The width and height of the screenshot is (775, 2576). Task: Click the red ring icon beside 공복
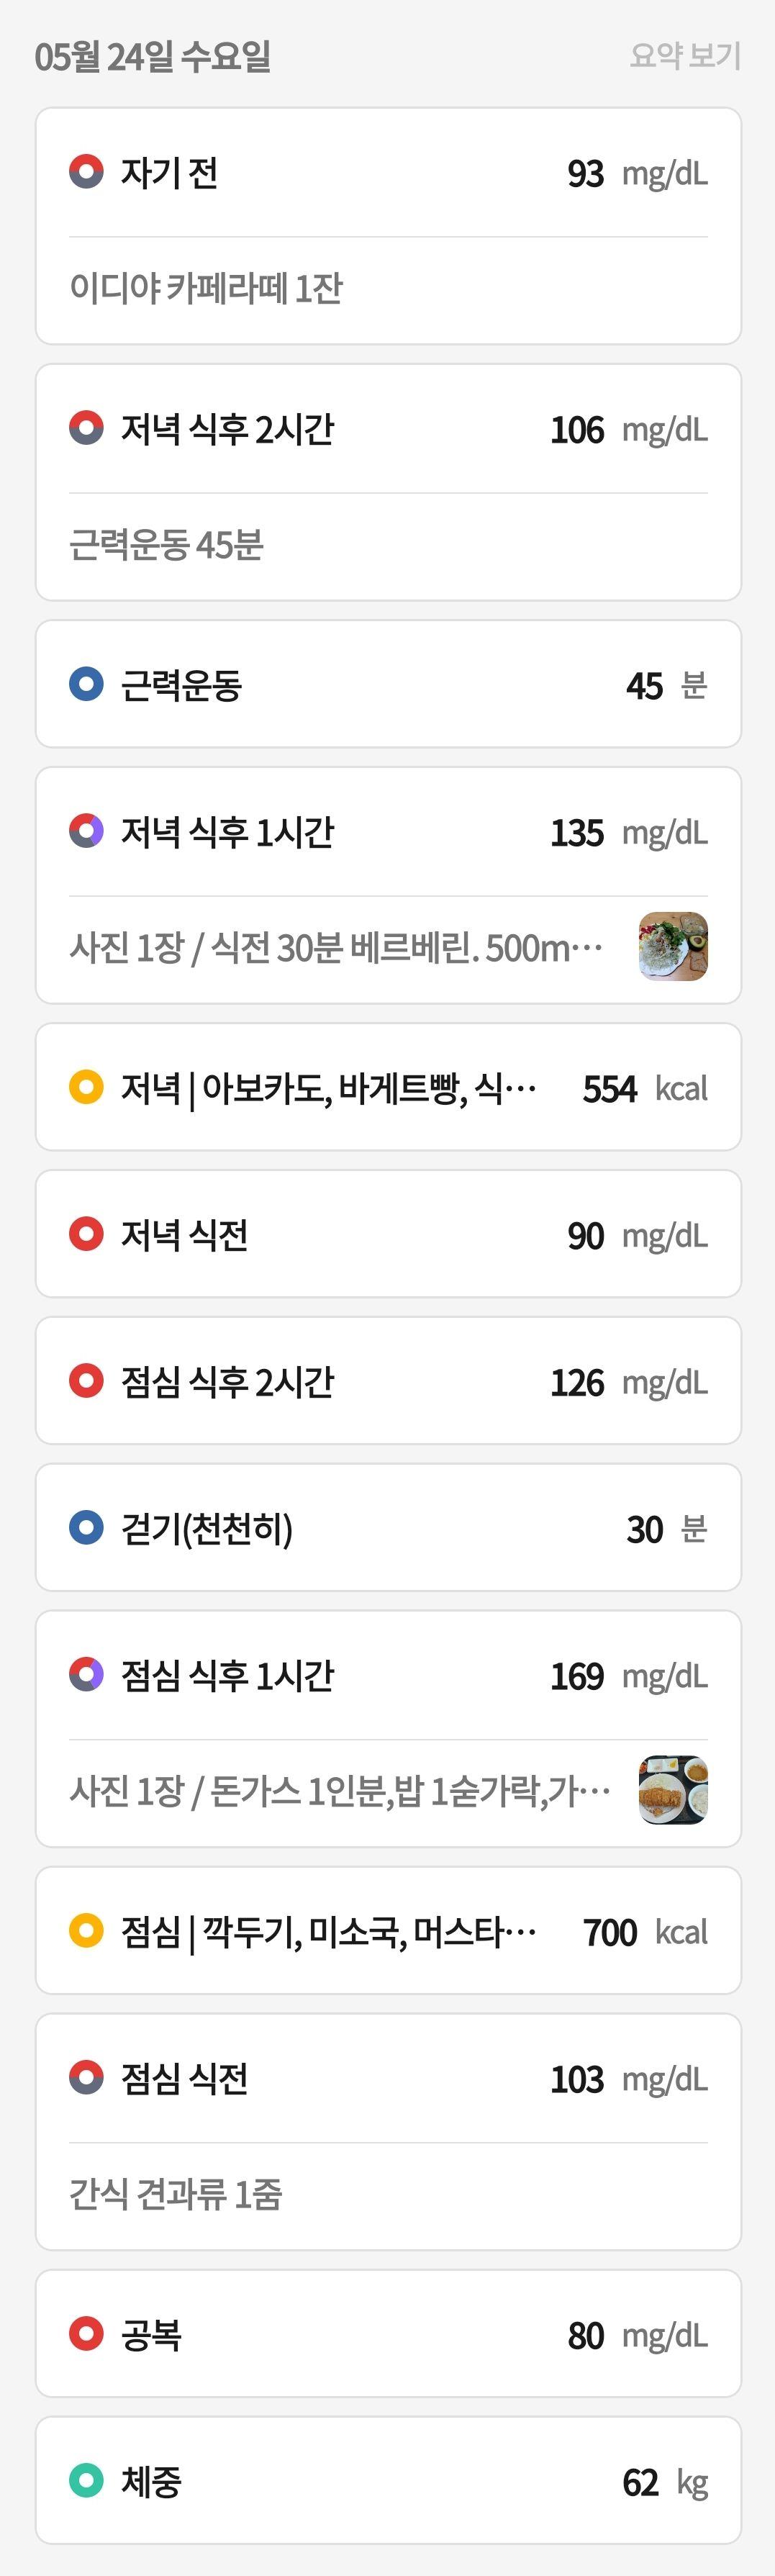click(x=86, y=2334)
